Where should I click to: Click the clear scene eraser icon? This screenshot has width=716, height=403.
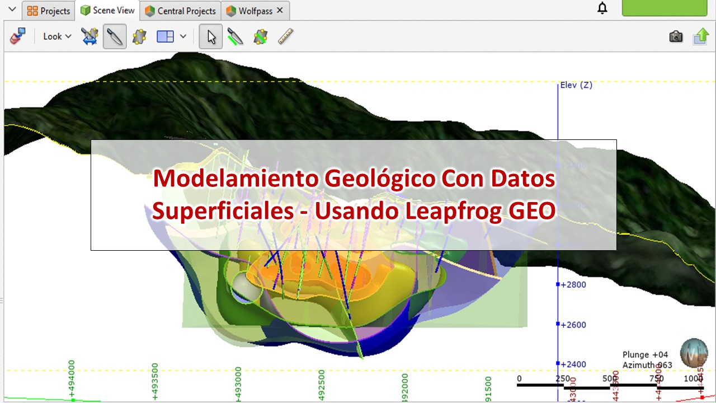[18, 37]
